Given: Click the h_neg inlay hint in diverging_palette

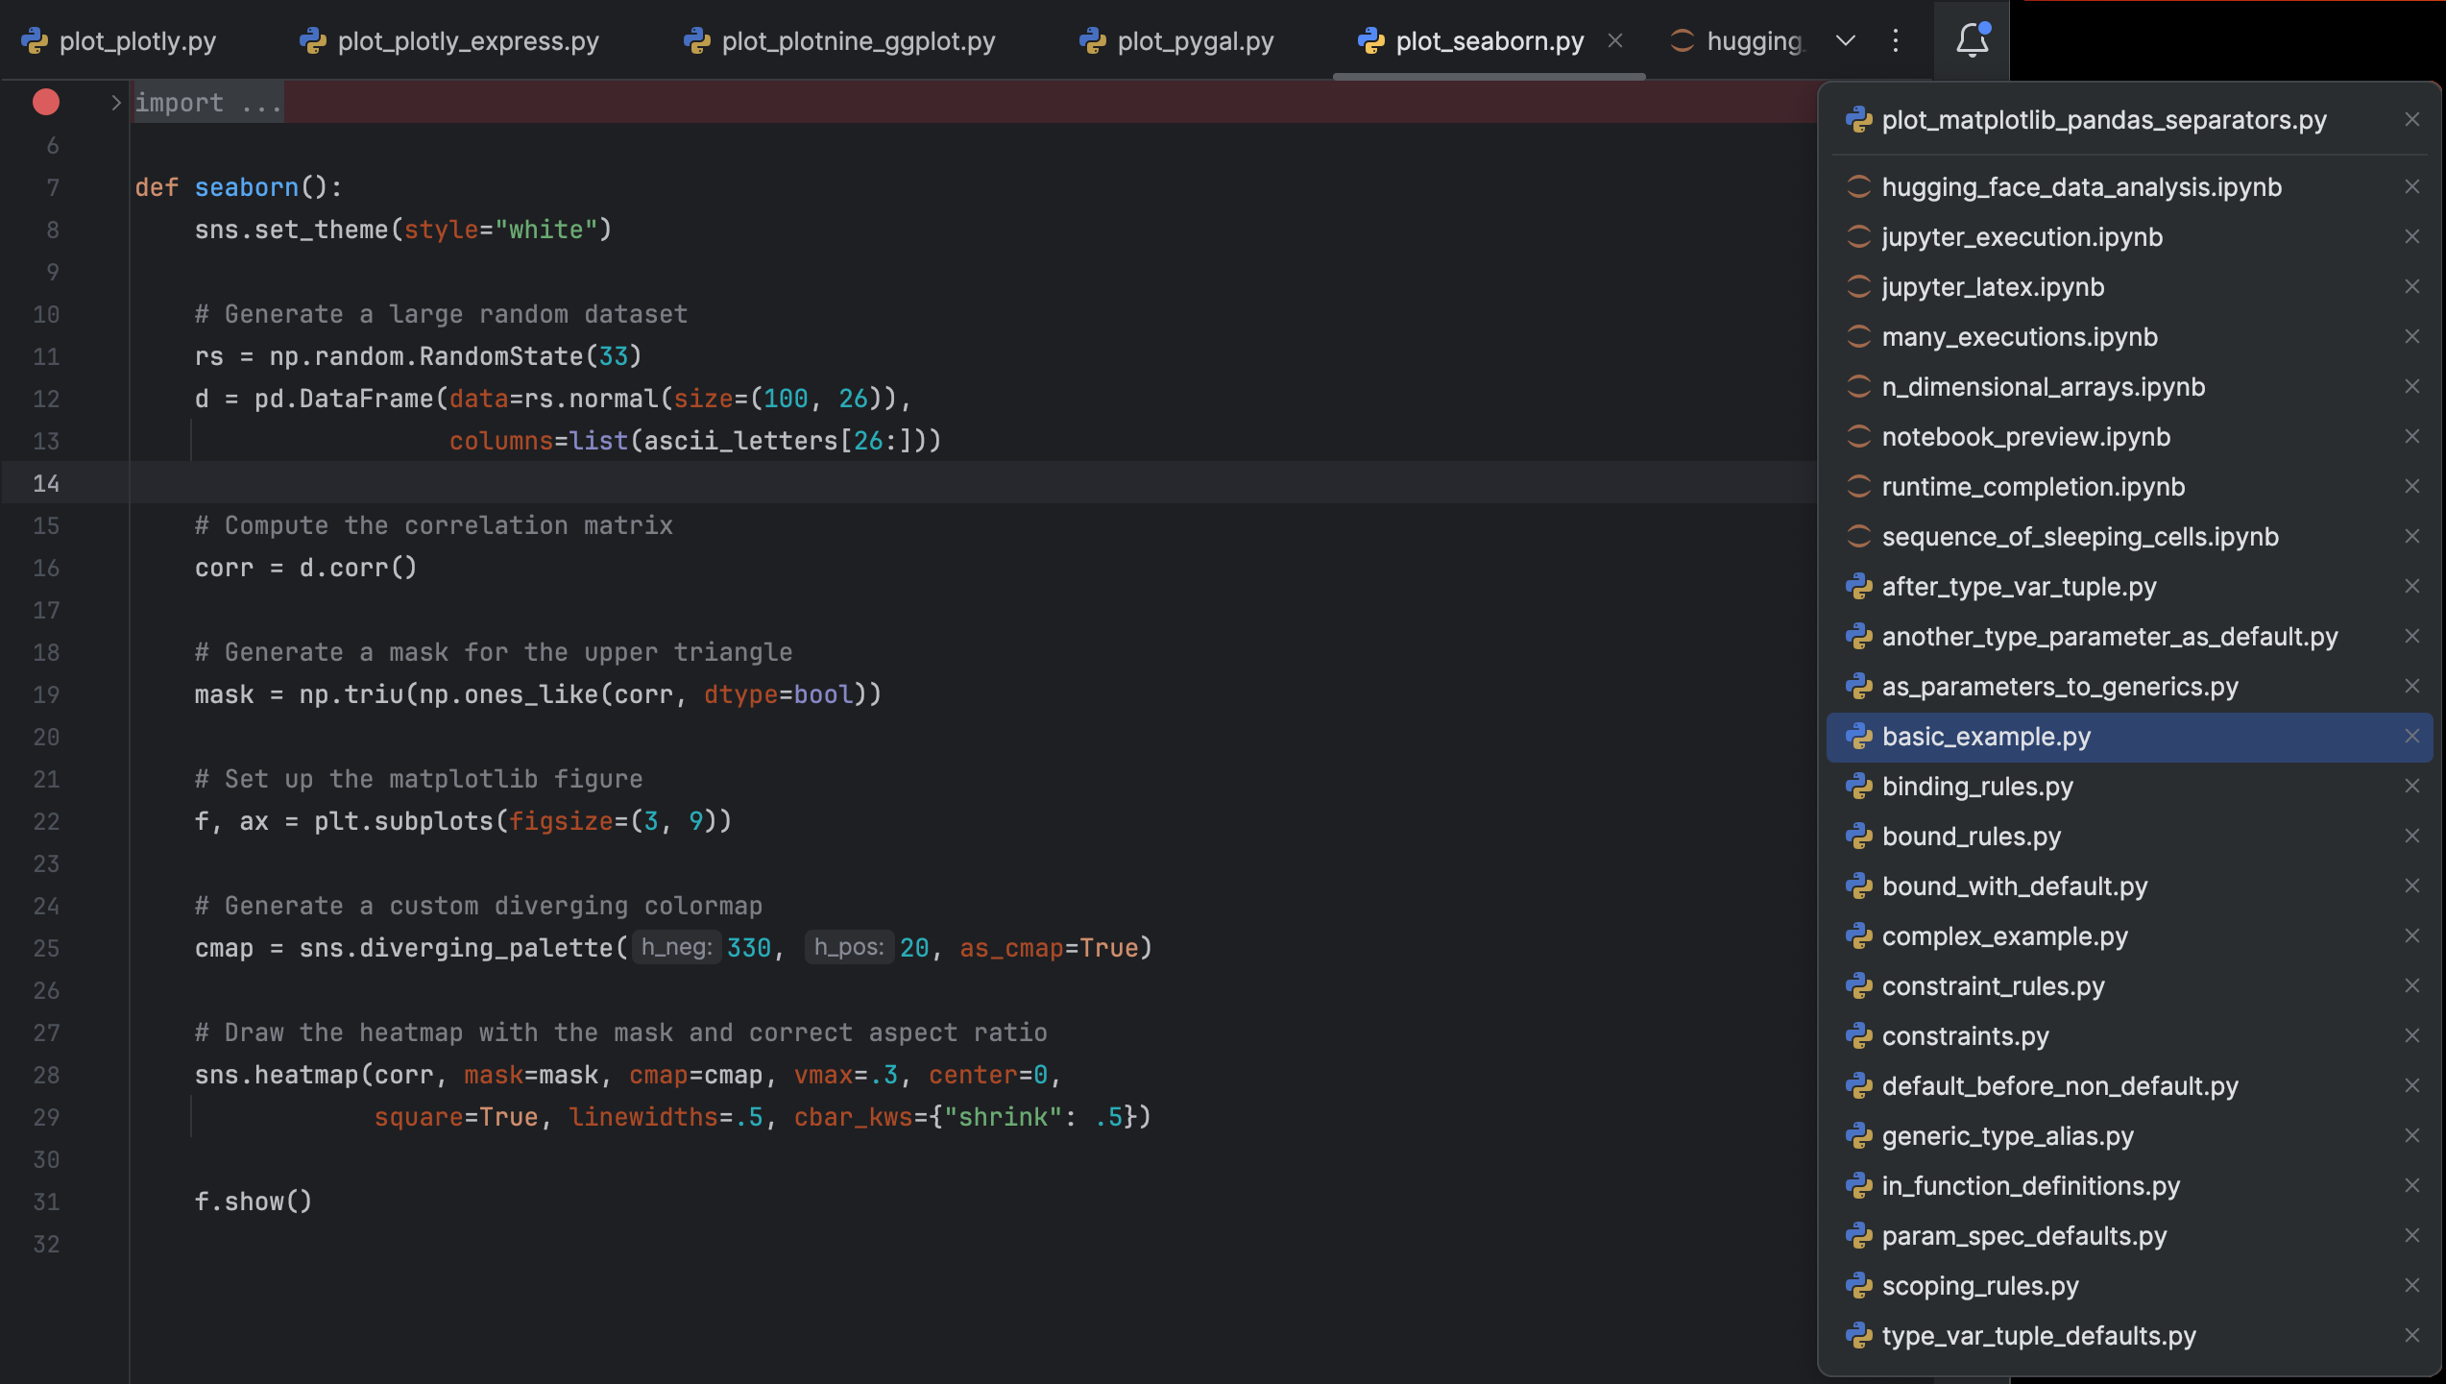Looking at the screenshot, I should tap(676, 947).
